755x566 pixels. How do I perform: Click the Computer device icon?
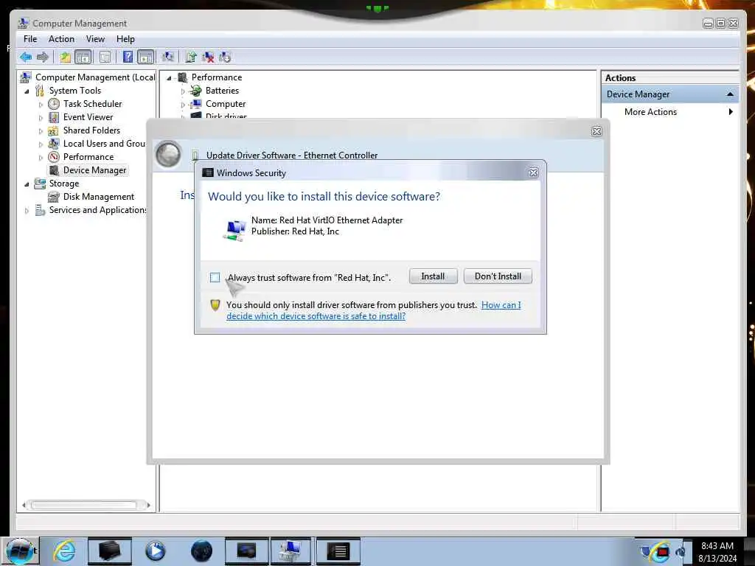point(195,104)
